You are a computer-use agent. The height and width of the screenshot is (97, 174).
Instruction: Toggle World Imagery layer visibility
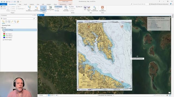(x=4, y=40)
